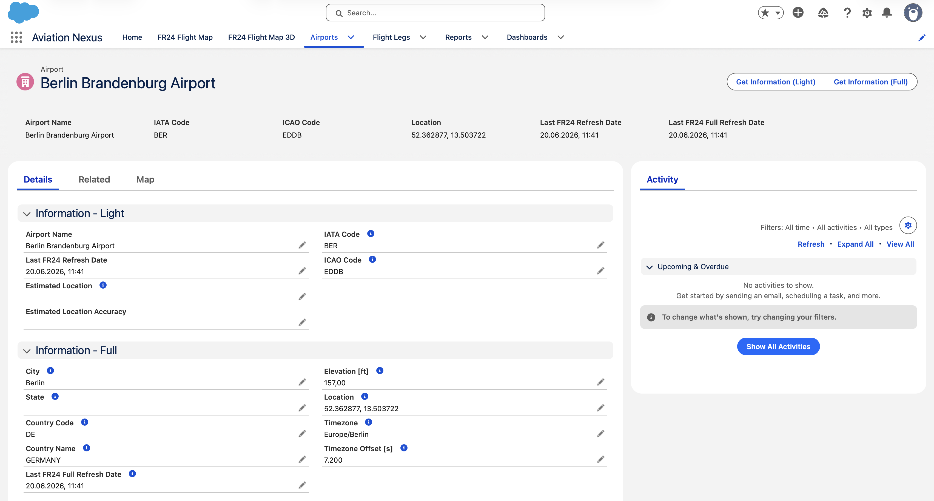Click into the global Search field
This screenshot has height=501, width=934.
point(435,13)
